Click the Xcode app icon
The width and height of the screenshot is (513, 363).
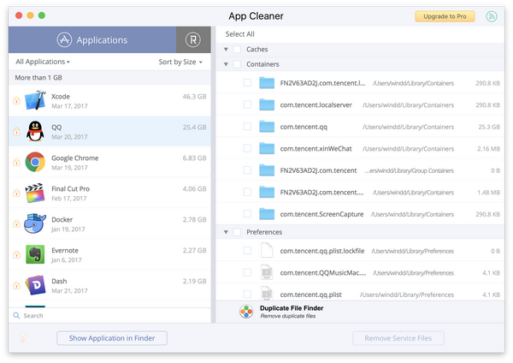coord(35,100)
